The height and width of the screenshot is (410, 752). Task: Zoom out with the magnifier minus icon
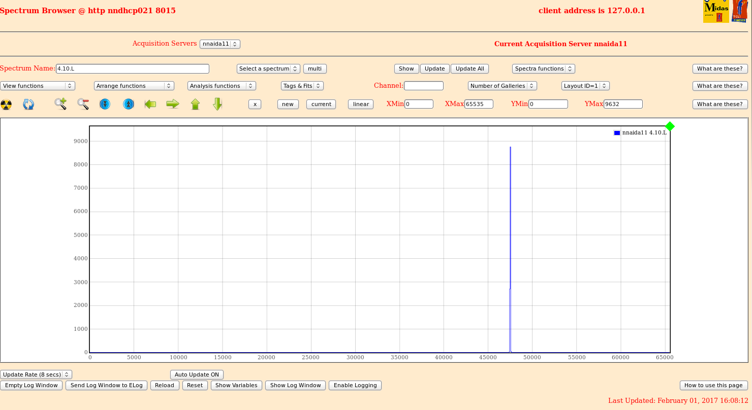coord(83,104)
